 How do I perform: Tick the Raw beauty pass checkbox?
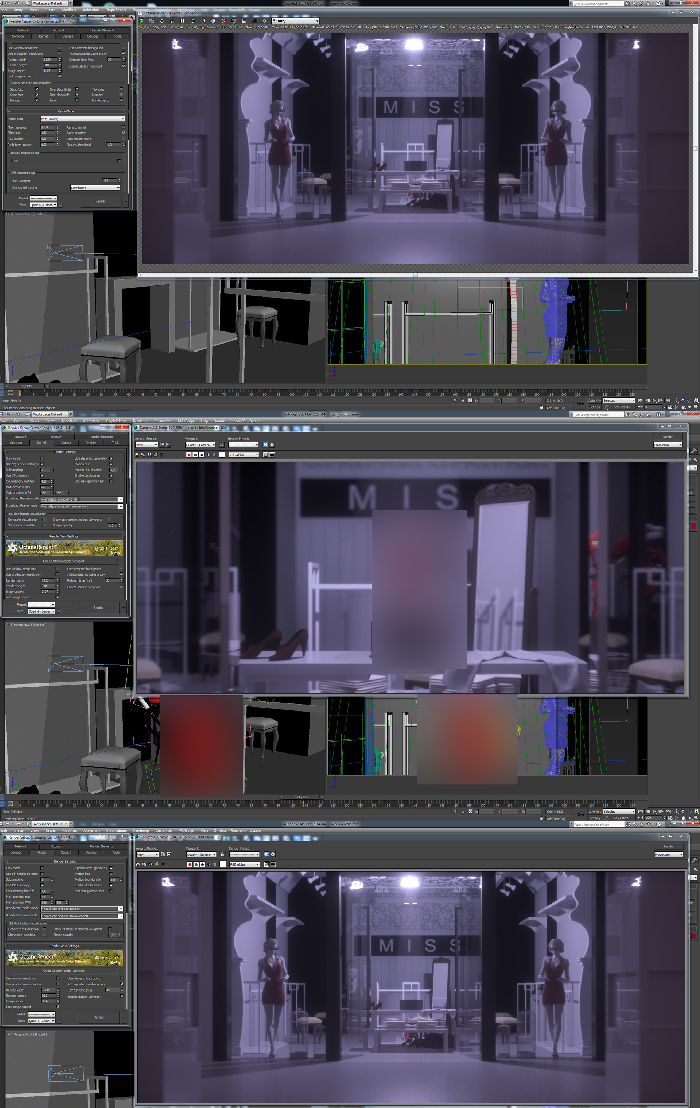119,161
